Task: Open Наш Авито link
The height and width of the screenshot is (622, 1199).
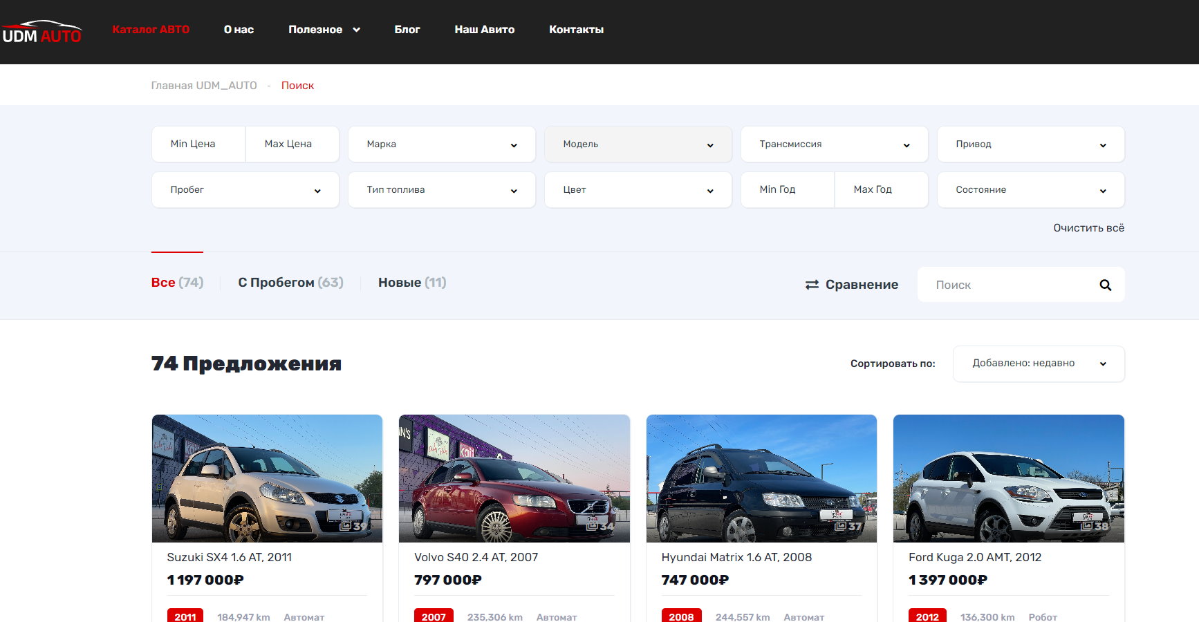Action: pos(484,30)
